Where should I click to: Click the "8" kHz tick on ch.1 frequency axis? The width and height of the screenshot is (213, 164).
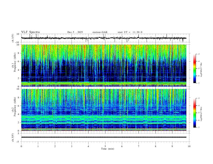pos(19,53)
